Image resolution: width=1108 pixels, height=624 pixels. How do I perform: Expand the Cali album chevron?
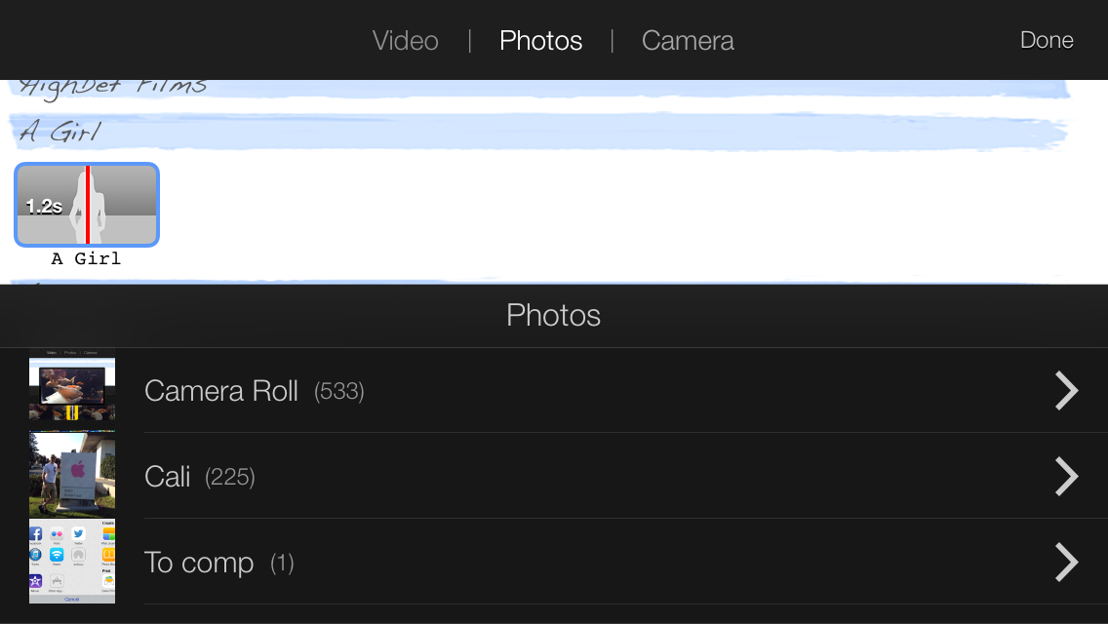(1066, 477)
